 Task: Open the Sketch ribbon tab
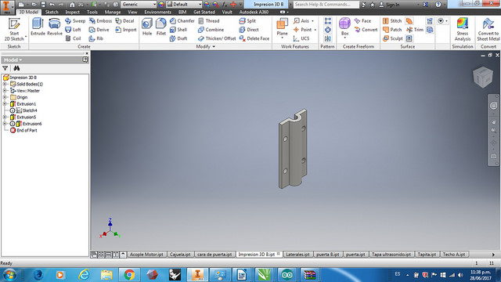(52, 13)
